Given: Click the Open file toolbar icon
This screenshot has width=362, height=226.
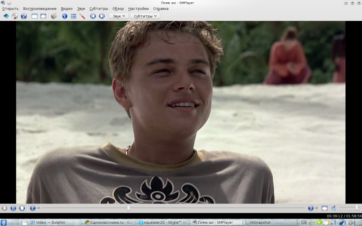Looking at the screenshot, I should pyautogui.click(x=6, y=16).
